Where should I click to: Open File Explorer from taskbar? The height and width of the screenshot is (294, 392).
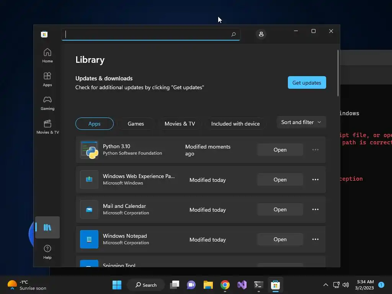point(208,285)
